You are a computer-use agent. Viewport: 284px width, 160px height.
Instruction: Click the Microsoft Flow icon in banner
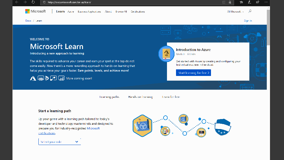coord(53,78)
